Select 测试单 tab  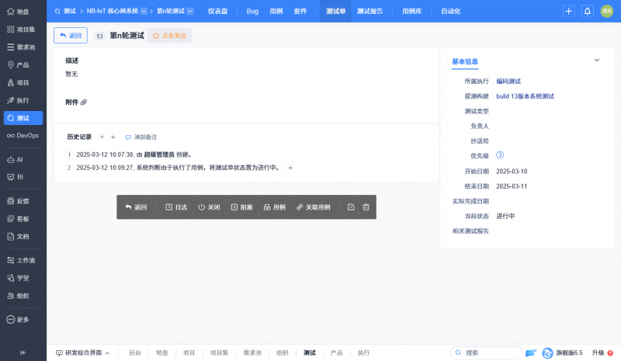335,11
